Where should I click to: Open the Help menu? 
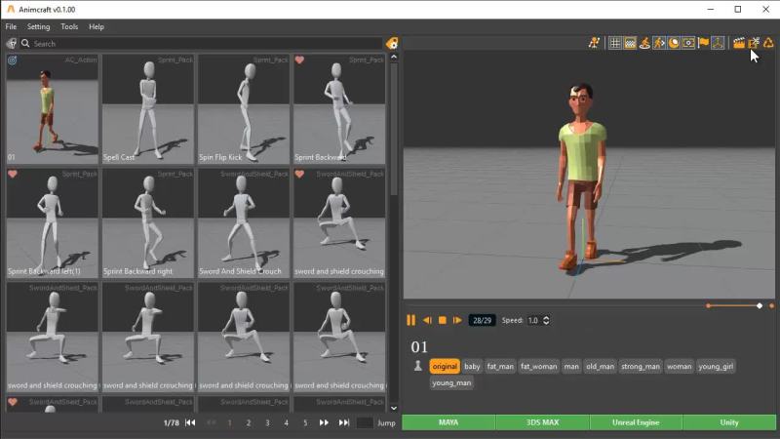tap(97, 27)
